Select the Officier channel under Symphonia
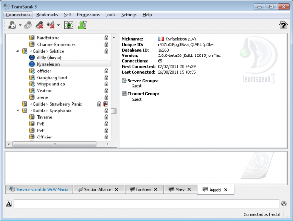 tap(44, 137)
